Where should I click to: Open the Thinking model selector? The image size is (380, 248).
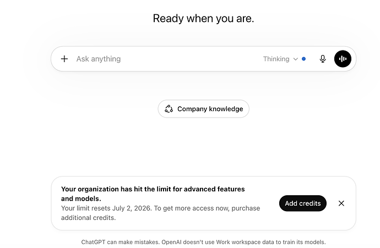click(x=280, y=59)
